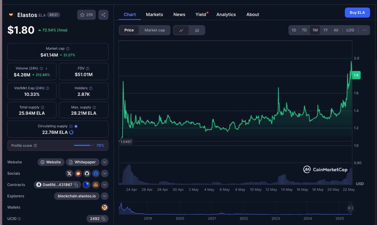
Task: Click the circulating supply ring chart icon
Action: pyautogui.click(x=71, y=132)
